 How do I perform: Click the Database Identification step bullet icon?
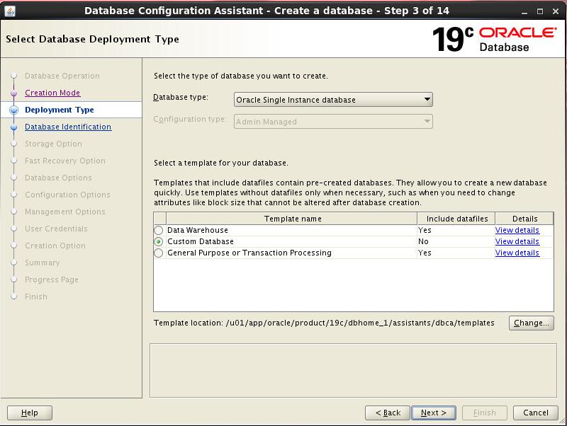tap(13, 127)
